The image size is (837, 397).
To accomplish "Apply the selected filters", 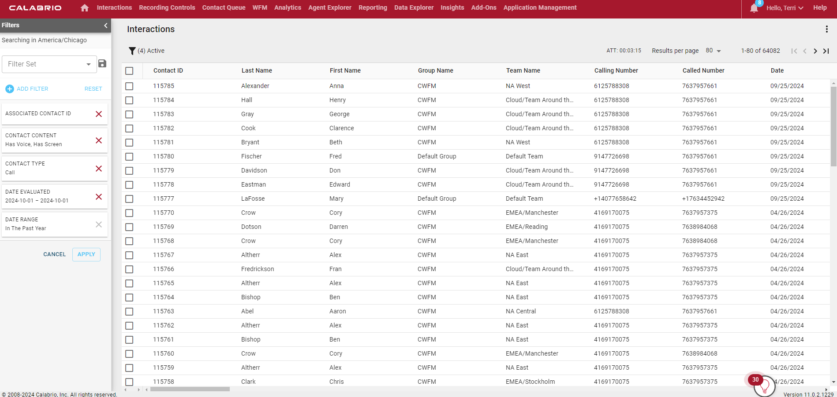I will pos(86,254).
